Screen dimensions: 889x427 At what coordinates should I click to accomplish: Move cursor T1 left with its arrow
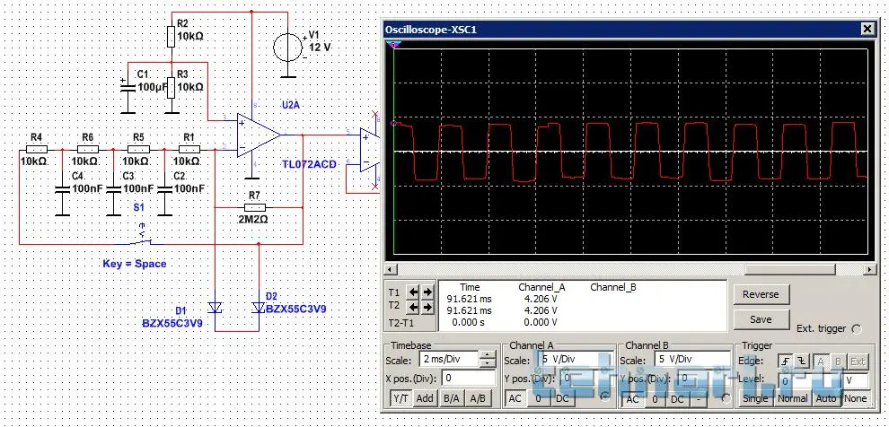(x=413, y=292)
